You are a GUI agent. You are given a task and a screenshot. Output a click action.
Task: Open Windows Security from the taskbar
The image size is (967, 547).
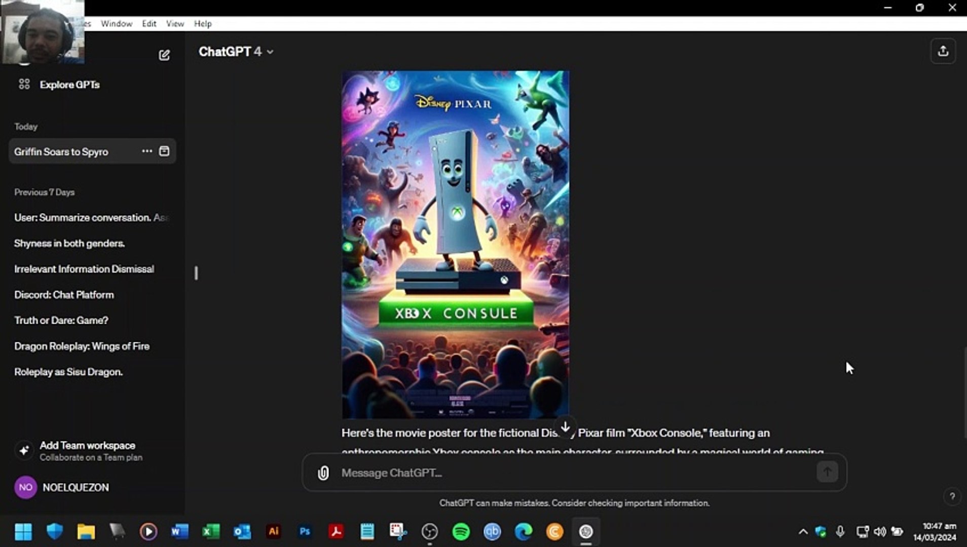click(55, 531)
